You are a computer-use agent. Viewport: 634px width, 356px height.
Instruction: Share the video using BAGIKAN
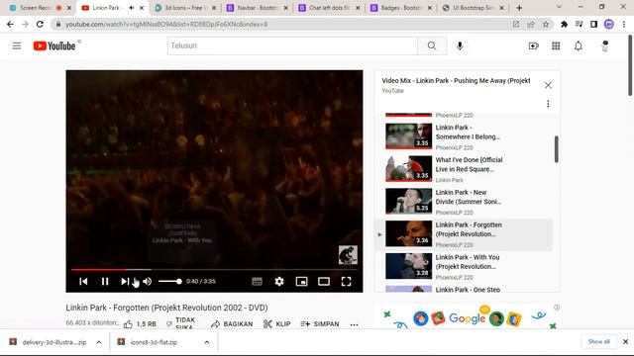tap(232, 323)
